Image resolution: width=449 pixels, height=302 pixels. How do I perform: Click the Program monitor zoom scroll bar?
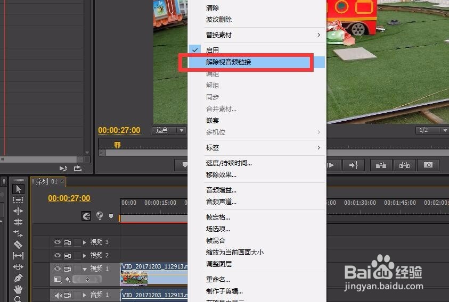click(146, 153)
